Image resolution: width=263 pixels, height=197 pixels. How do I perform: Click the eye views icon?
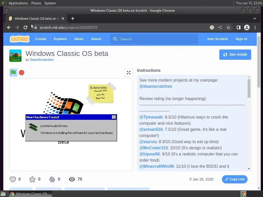coord(72,179)
